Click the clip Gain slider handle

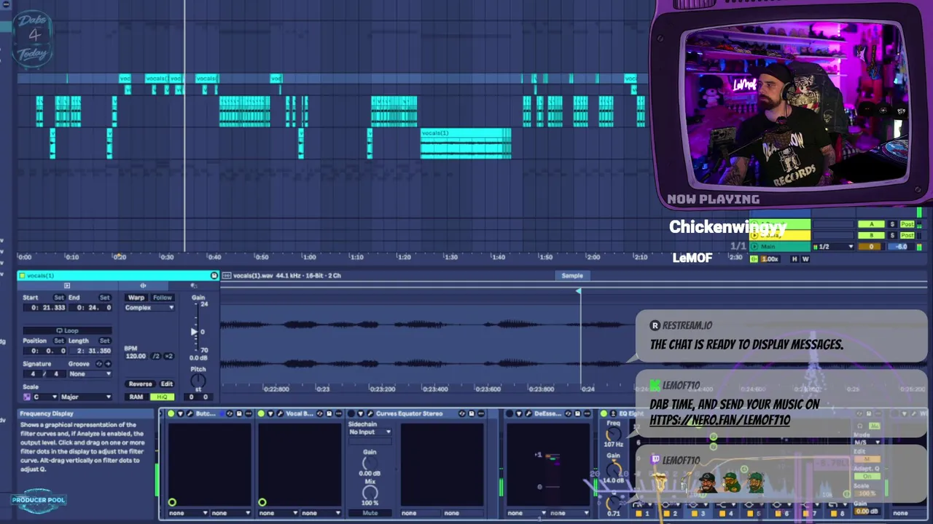(194, 331)
